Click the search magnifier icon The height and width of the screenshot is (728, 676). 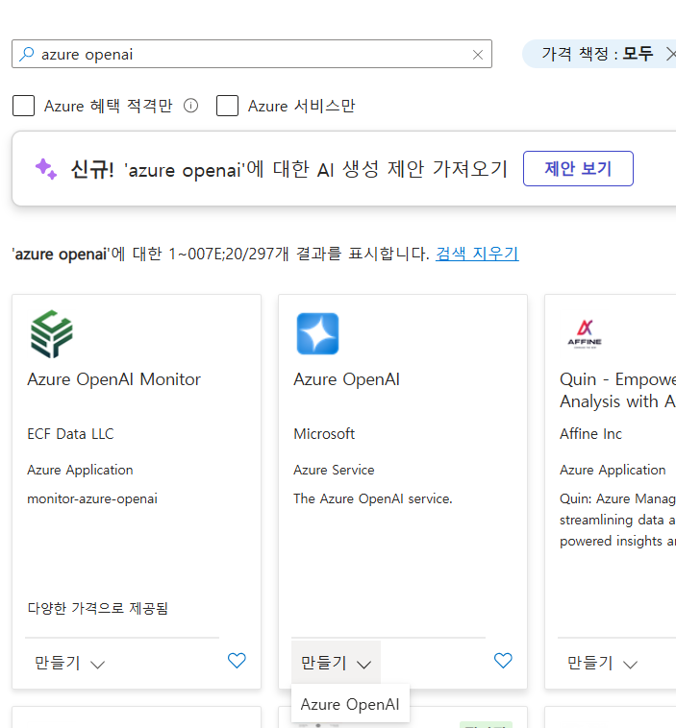pos(27,54)
